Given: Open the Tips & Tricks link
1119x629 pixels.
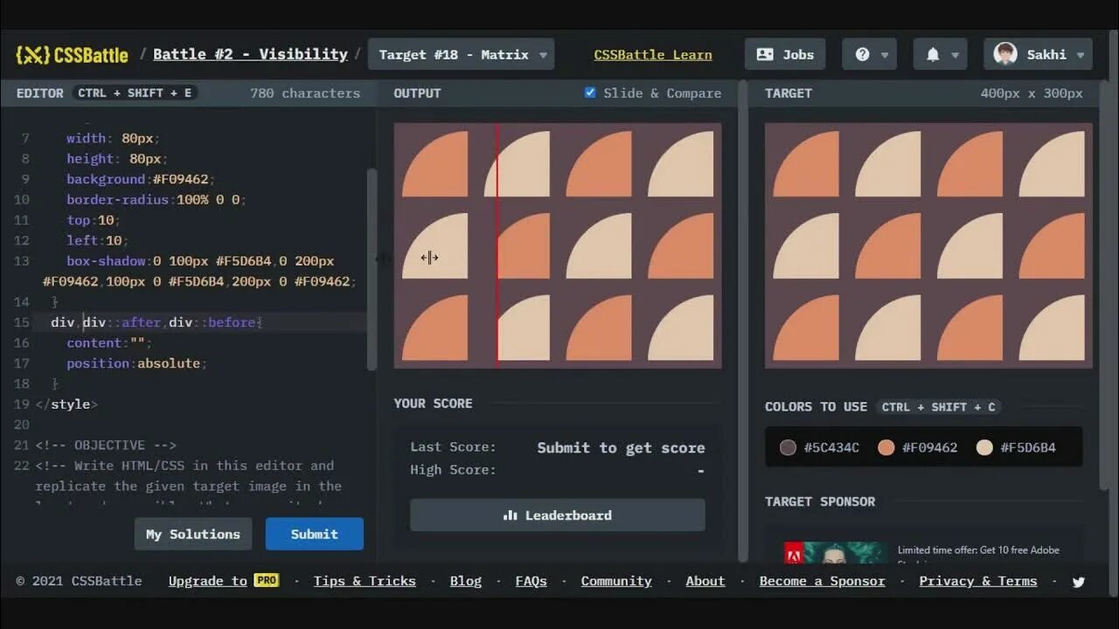Looking at the screenshot, I should click(x=365, y=581).
